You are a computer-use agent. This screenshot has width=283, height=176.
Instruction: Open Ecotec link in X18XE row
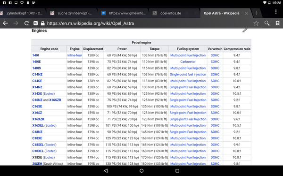click(x=49, y=157)
